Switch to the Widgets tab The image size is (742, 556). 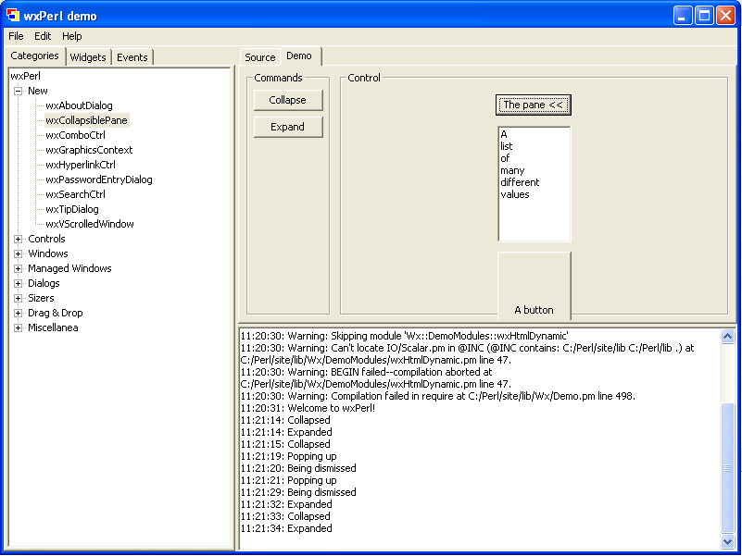[88, 57]
